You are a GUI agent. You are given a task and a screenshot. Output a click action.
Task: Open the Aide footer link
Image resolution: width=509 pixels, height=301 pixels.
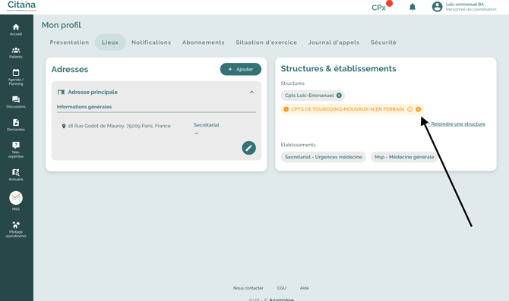(304, 288)
